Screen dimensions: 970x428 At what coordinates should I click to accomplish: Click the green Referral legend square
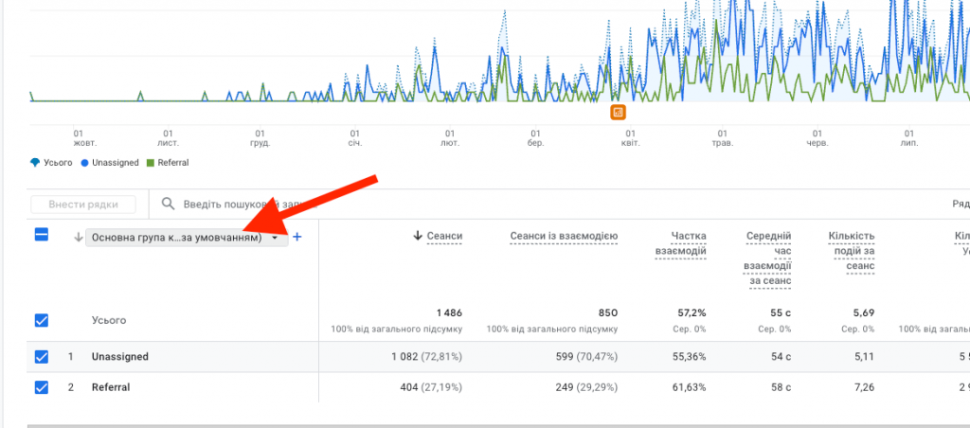point(149,163)
